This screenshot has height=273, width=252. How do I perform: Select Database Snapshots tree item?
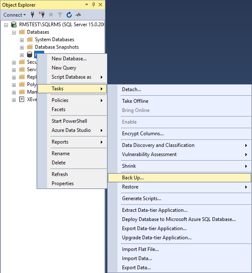pyautogui.click(x=57, y=47)
